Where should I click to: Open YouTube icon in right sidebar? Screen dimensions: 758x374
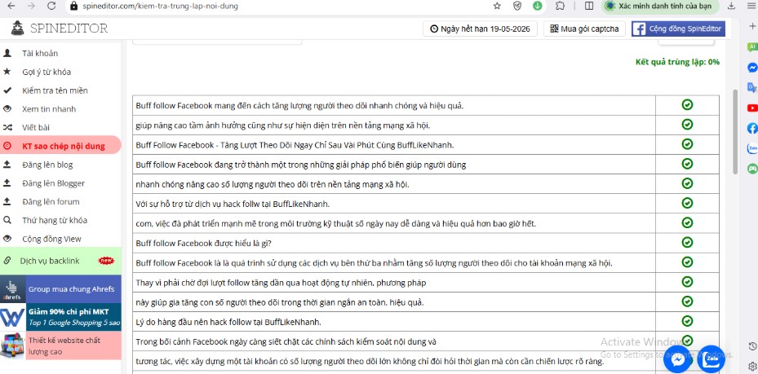pyautogui.click(x=751, y=108)
